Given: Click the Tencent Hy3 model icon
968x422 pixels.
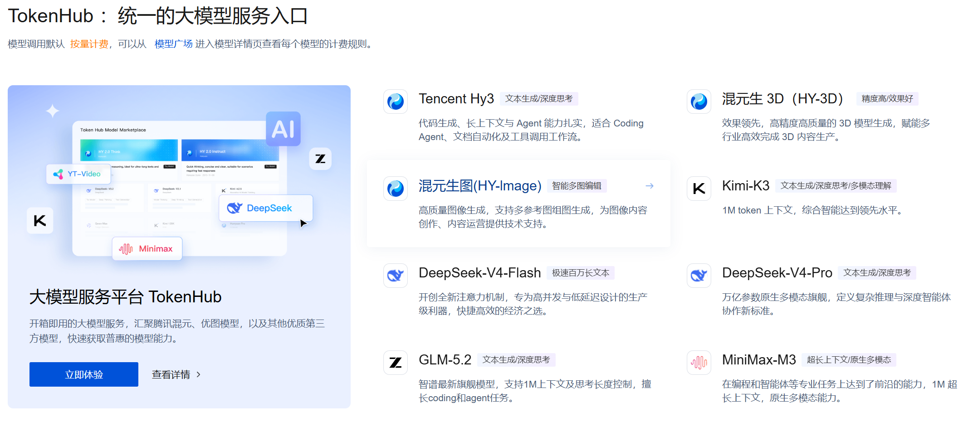Looking at the screenshot, I should tap(395, 101).
